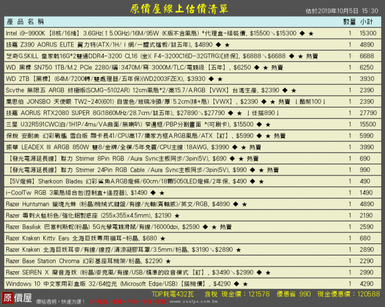Click the 熱賣 tag in Razer Basilisk row
Screen dimensions: 385x307
click(x=226, y=227)
